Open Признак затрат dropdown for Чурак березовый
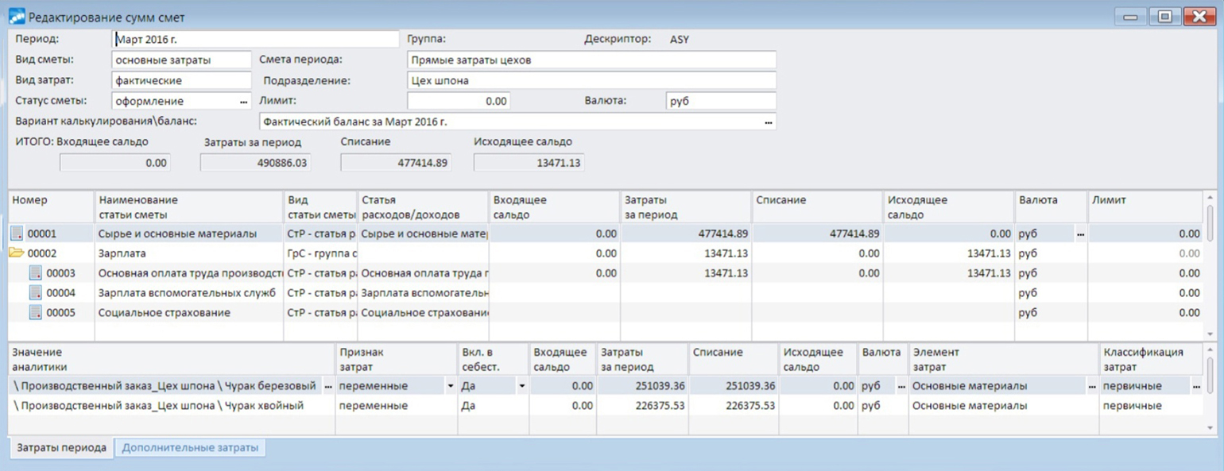1224x471 pixels. [451, 386]
